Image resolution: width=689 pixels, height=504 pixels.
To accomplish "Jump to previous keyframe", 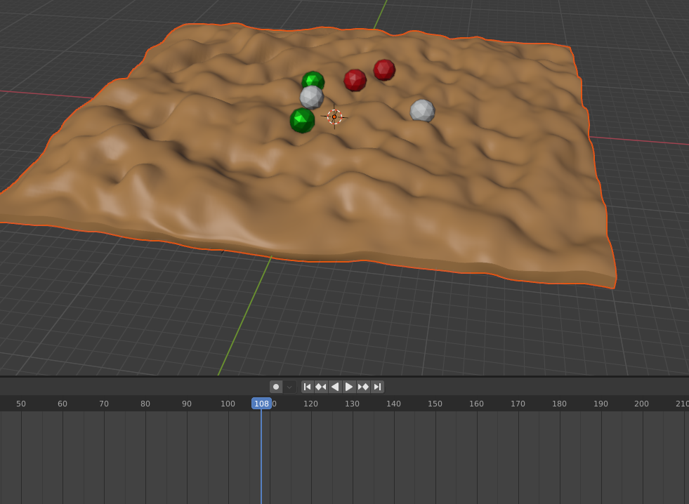I will click(x=321, y=386).
